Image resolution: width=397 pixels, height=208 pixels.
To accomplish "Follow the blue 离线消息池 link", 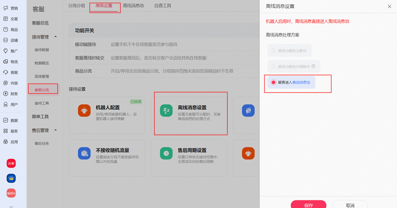I will [301, 82].
